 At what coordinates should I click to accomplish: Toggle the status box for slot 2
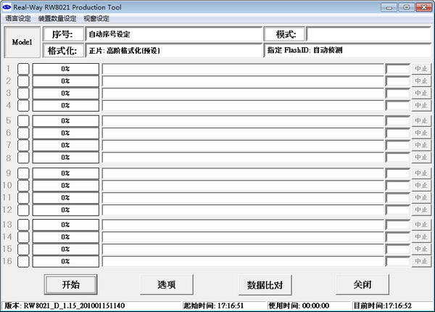click(23, 81)
